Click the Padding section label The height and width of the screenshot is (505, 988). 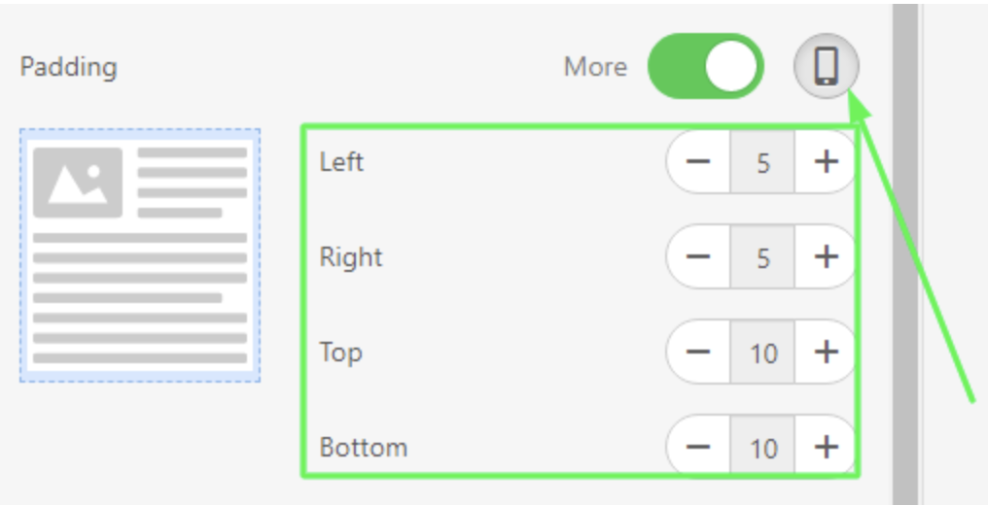tap(69, 67)
